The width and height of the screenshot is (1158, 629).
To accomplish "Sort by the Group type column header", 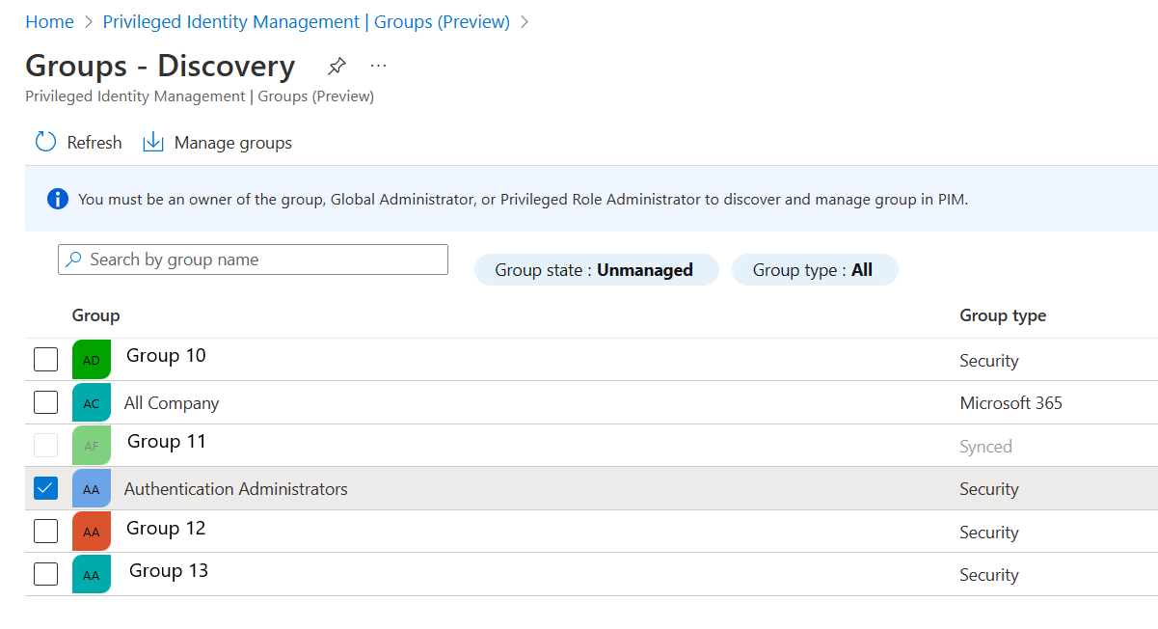I will pyautogui.click(x=1003, y=315).
